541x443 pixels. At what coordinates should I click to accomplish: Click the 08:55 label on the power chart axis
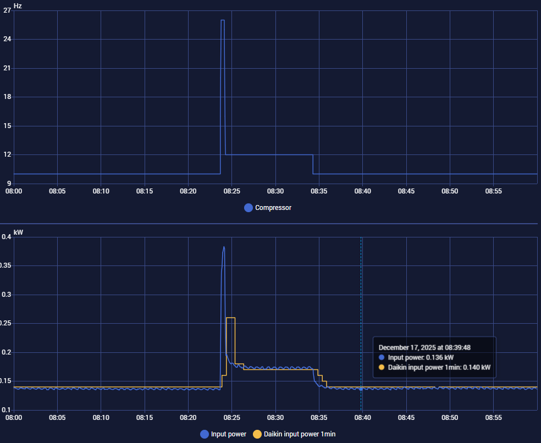coord(493,418)
